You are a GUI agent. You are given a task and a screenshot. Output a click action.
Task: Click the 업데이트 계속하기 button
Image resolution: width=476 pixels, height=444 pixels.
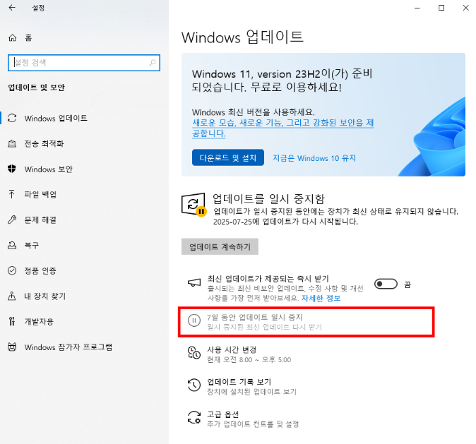(220, 246)
